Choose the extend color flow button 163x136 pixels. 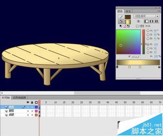(146, 21)
